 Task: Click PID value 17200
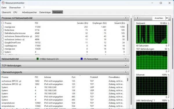[38, 27]
